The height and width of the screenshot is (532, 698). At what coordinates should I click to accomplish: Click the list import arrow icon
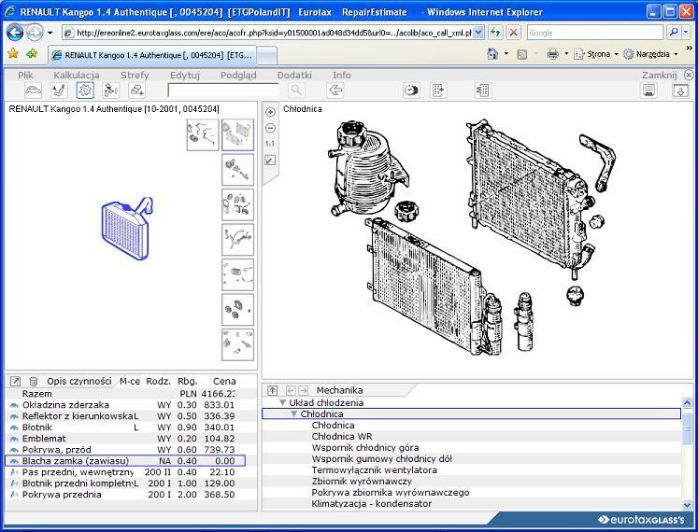coord(482,91)
